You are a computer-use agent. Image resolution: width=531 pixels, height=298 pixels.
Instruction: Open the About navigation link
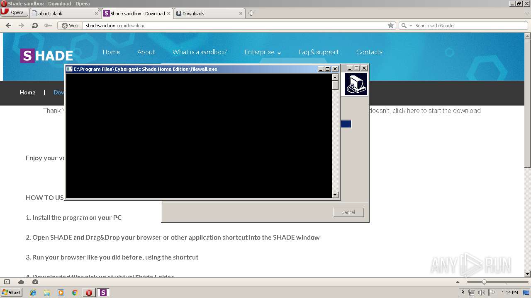146,52
